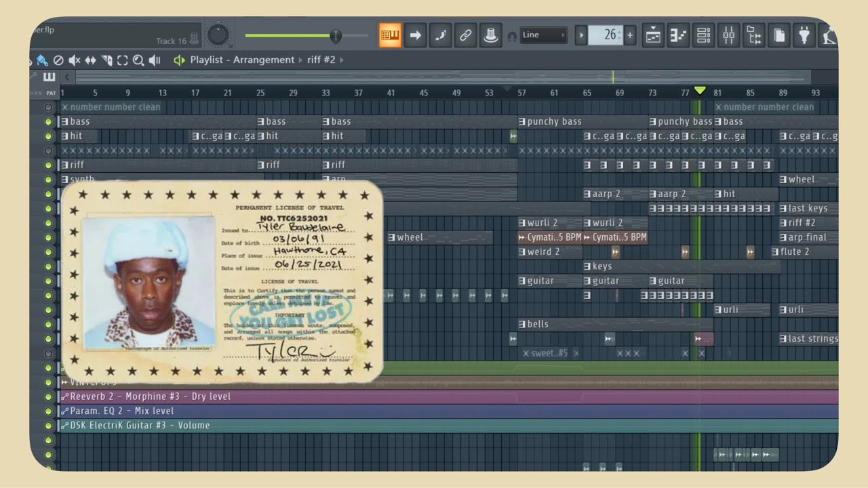Click the piano keys icon above track list
868x488 pixels.
[49, 77]
